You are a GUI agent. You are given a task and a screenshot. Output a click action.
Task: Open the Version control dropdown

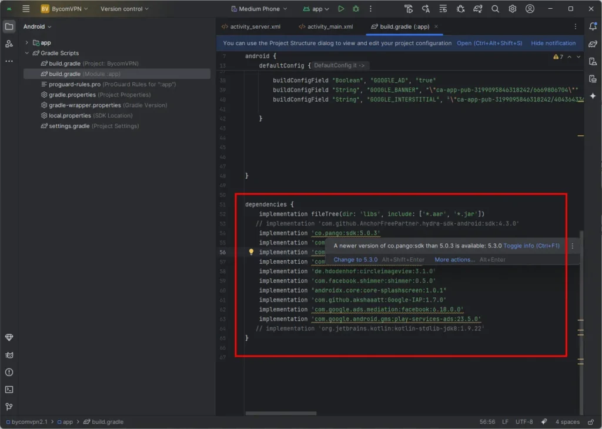pyautogui.click(x=125, y=8)
